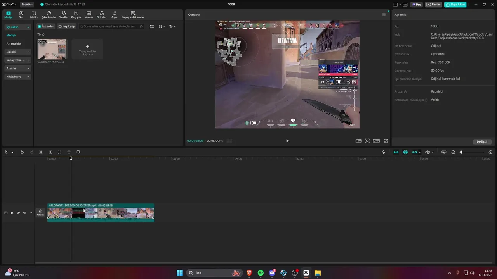Click the Oran ratio button in player
The image size is (497, 279).
pyautogui.click(x=376, y=141)
